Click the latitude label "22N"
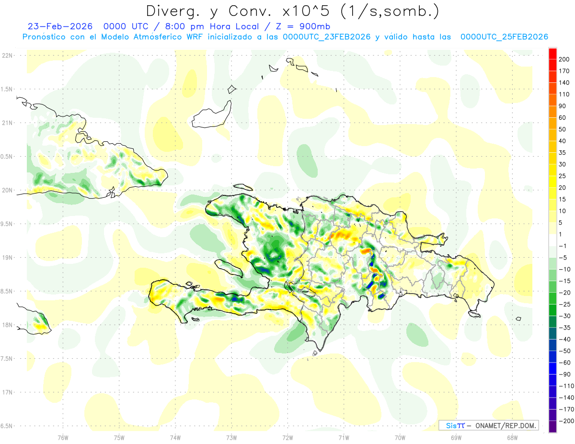The width and height of the screenshot is (575, 444). click(7, 56)
